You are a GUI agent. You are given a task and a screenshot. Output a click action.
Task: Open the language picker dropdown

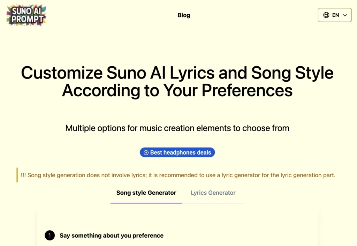tap(335, 15)
